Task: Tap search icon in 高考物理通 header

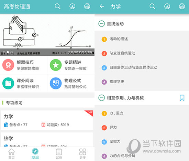Action: pyautogui.click(x=57, y=6)
